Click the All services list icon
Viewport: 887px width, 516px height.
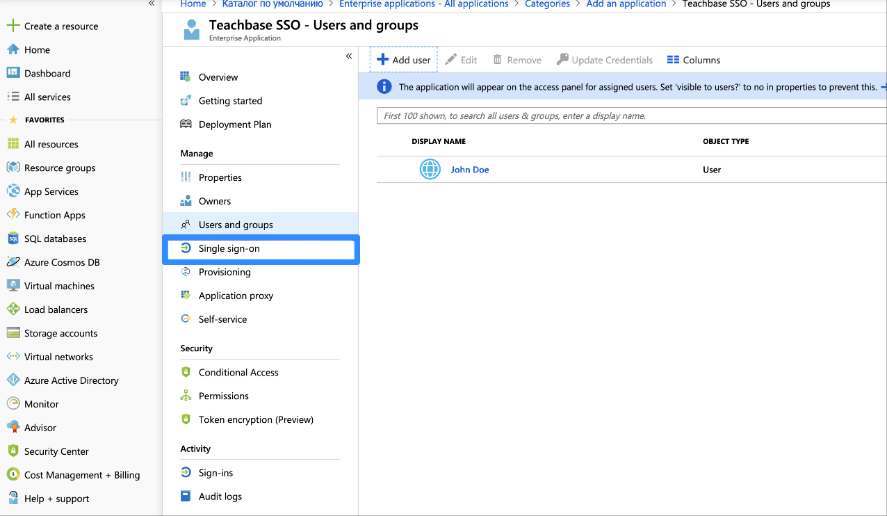point(13,97)
